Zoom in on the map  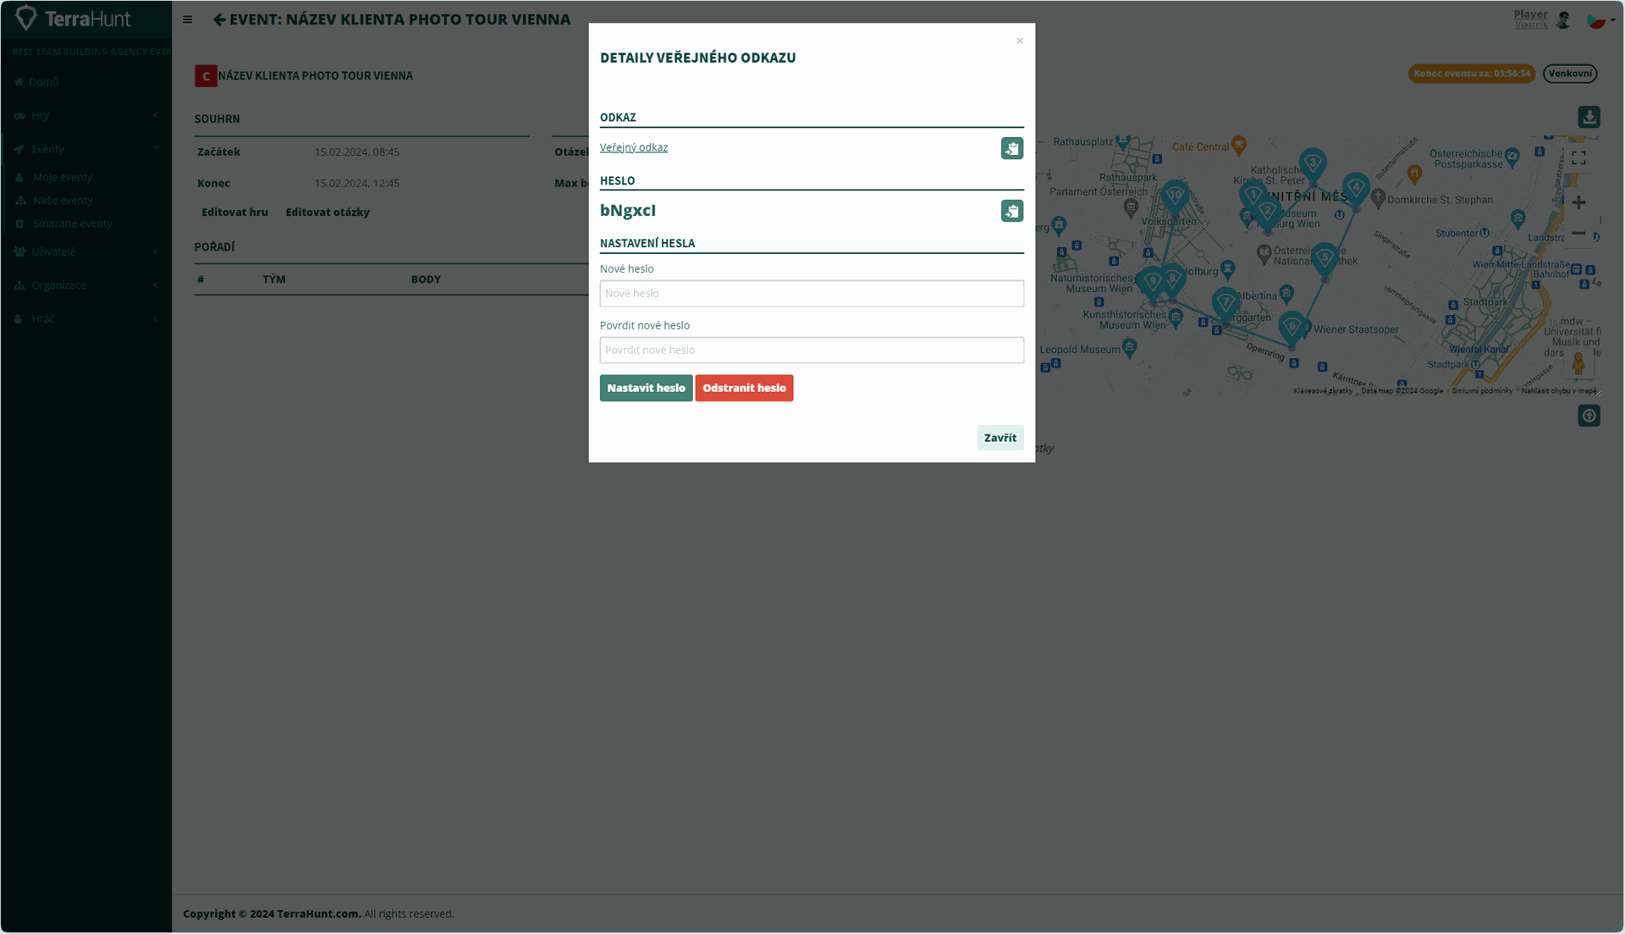[x=1578, y=202]
